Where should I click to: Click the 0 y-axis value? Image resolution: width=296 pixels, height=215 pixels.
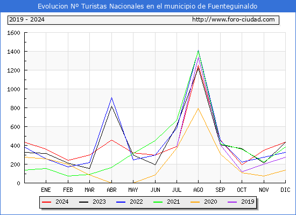click(x=18, y=183)
